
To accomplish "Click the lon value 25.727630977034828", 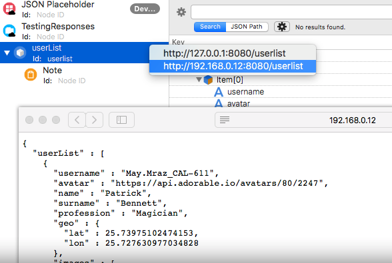I will pyautogui.click(x=152, y=243).
